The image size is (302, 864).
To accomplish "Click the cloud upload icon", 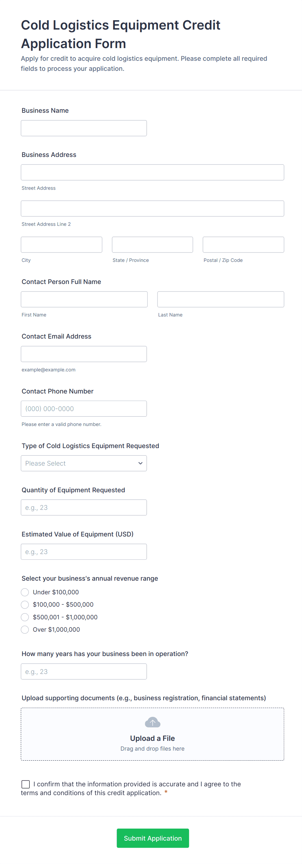I will [x=153, y=722].
